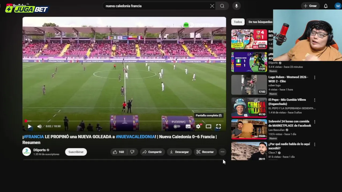Open options menu for Lugo Ruben video
Image resolution: width=342 pixels, height=192 pixels.
315,77
